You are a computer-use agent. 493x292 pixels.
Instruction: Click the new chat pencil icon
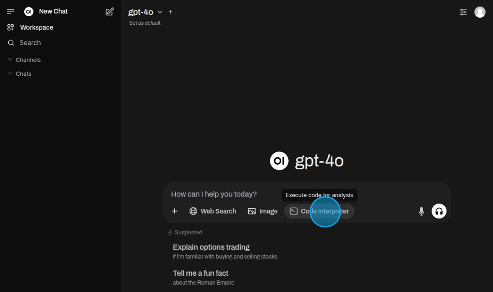click(x=110, y=11)
